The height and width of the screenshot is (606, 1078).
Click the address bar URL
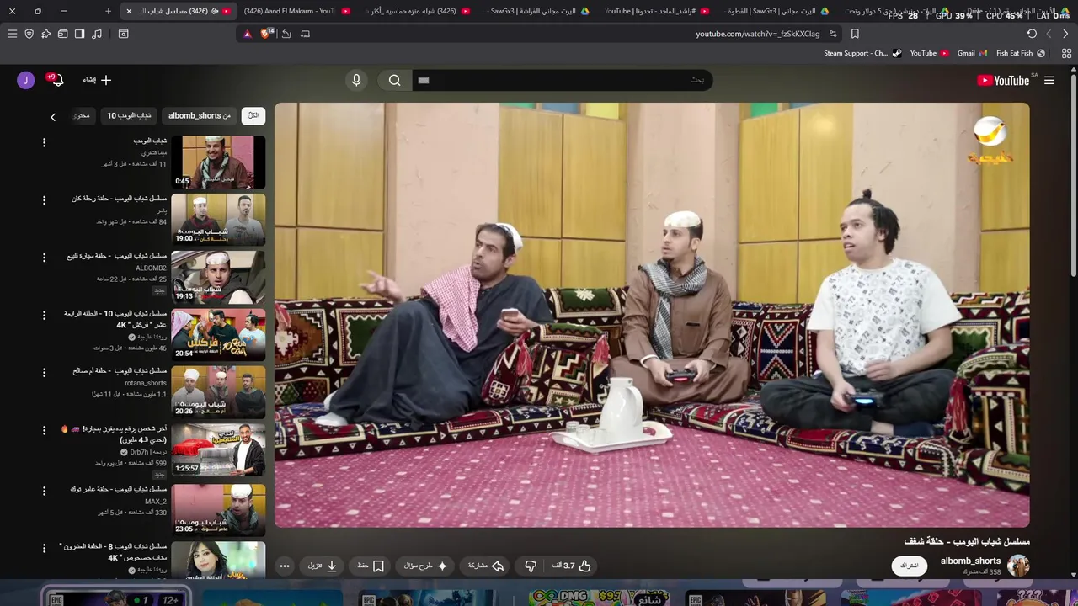[x=757, y=34]
